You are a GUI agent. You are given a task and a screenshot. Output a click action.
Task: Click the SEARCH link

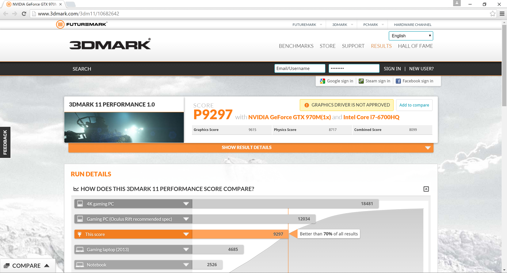(x=82, y=69)
